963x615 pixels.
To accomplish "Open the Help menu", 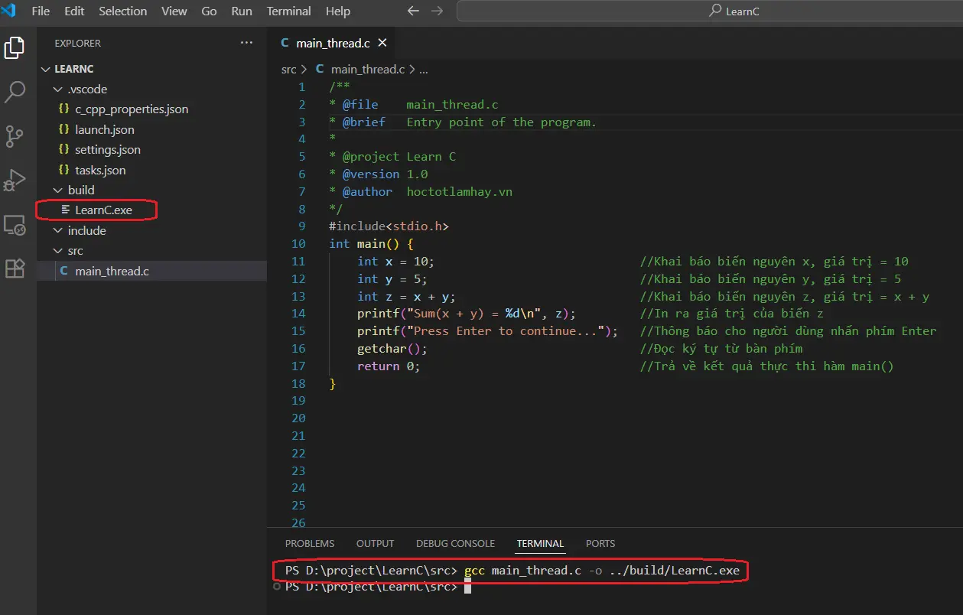I will tap(338, 11).
